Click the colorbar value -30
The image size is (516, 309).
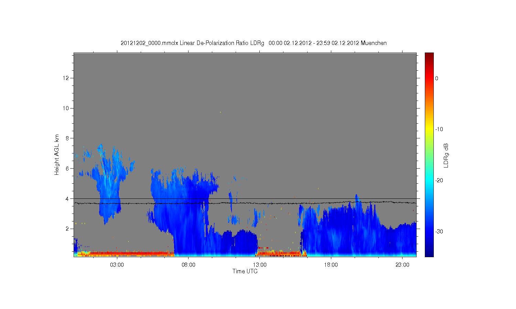[439, 232]
